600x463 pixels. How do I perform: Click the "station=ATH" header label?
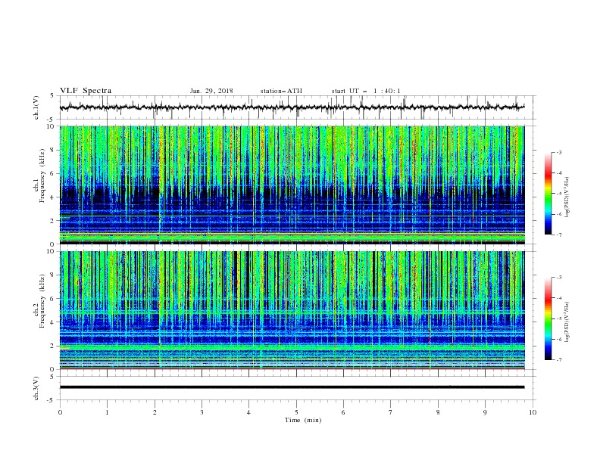pyautogui.click(x=281, y=91)
